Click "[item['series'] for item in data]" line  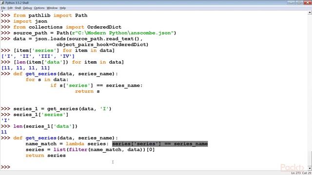pos(64,51)
